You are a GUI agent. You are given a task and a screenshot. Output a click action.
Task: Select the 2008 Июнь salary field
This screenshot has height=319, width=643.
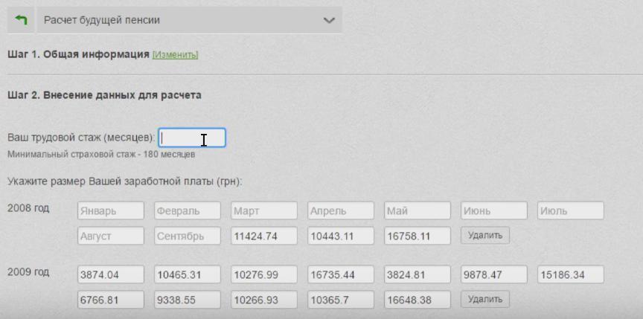pos(494,210)
